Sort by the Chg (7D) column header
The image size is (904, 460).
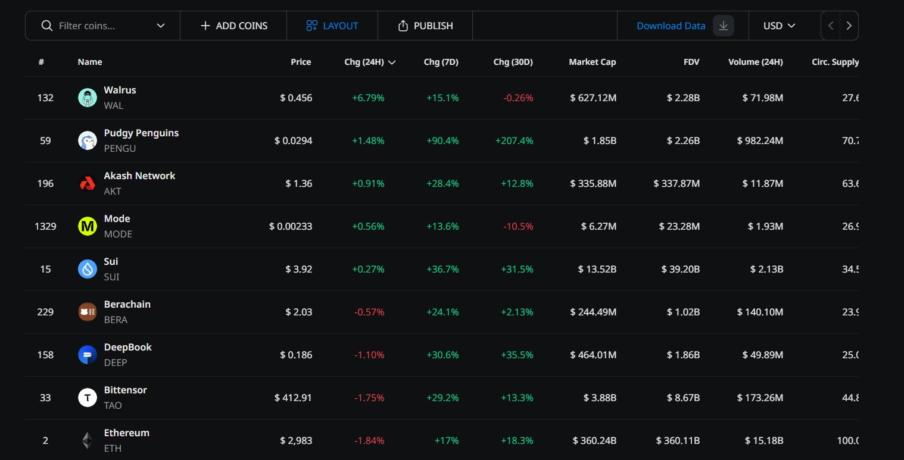(x=441, y=62)
